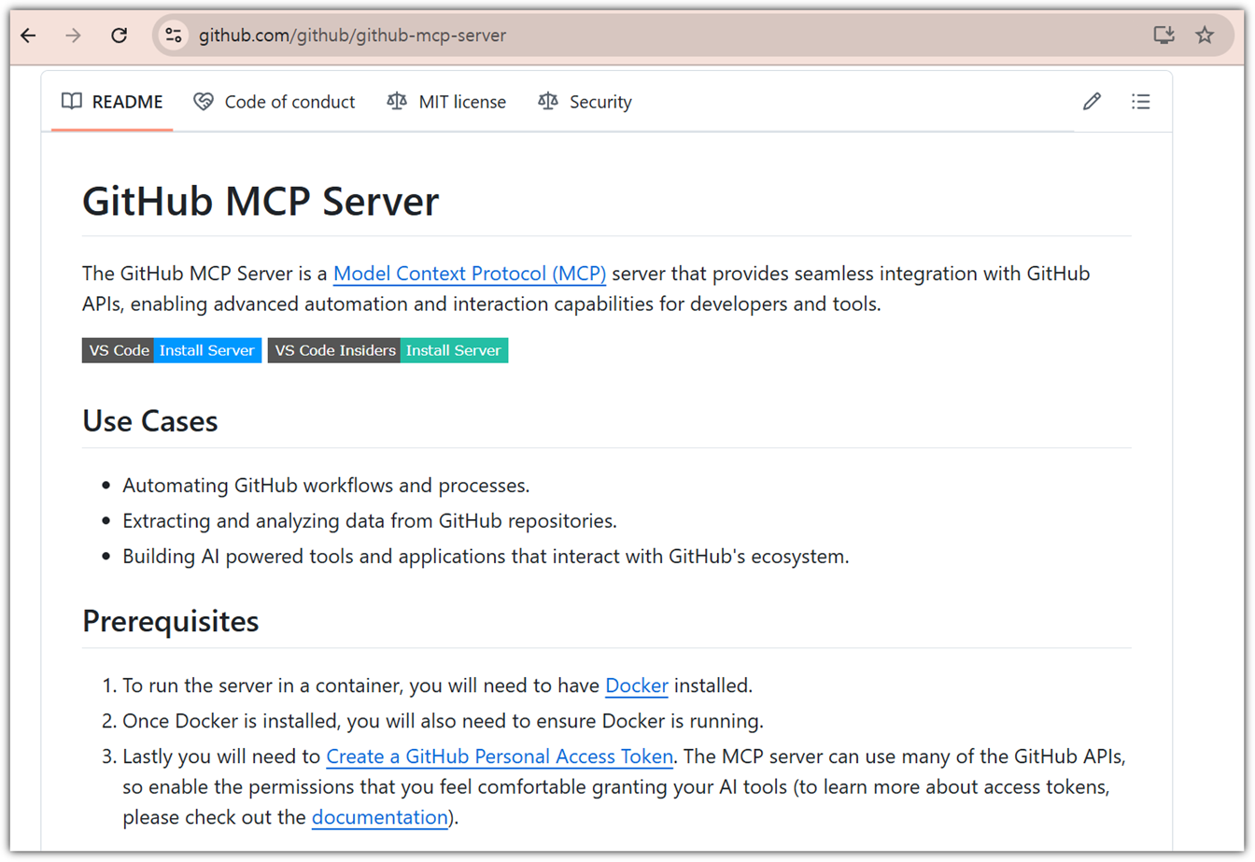The image size is (1255, 862).
Task: Reload the GitHub page
Action: tap(119, 35)
